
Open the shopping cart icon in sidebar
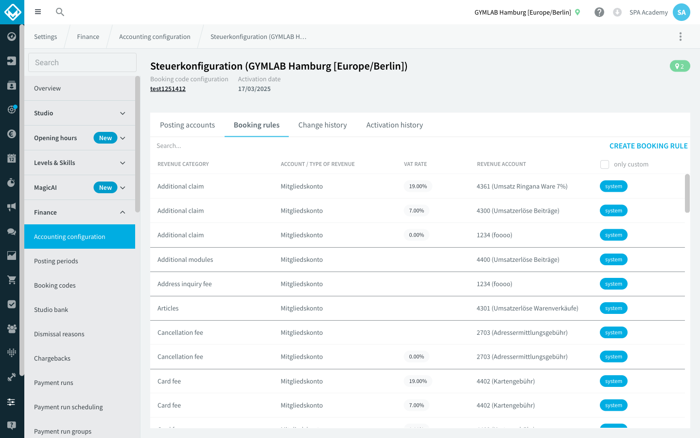pyautogui.click(x=12, y=280)
